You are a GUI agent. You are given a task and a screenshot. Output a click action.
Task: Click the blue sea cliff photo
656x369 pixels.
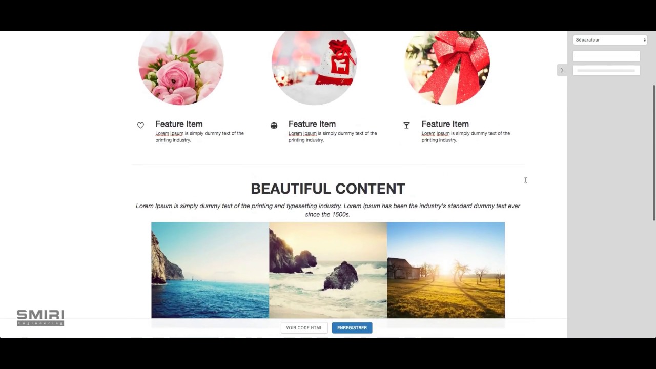click(210, 270)
